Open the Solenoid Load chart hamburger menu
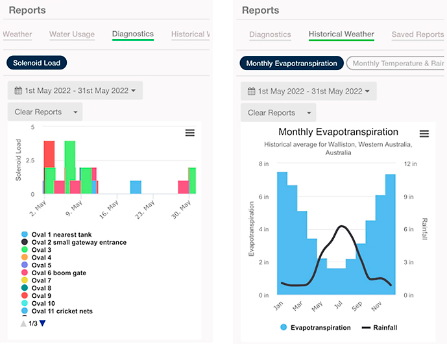Image resolution: width=447 pixels, height=344 pixels. pyautogui.click(x=190, y=132)
